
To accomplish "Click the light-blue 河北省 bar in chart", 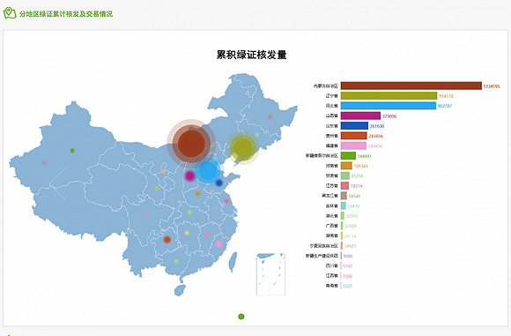I will click(389, 106).
